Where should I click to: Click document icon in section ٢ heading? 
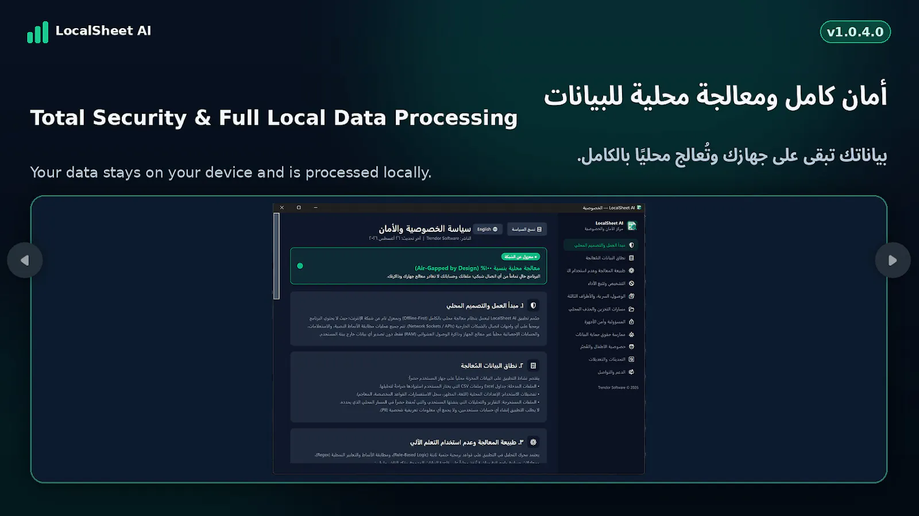[533, 366]
